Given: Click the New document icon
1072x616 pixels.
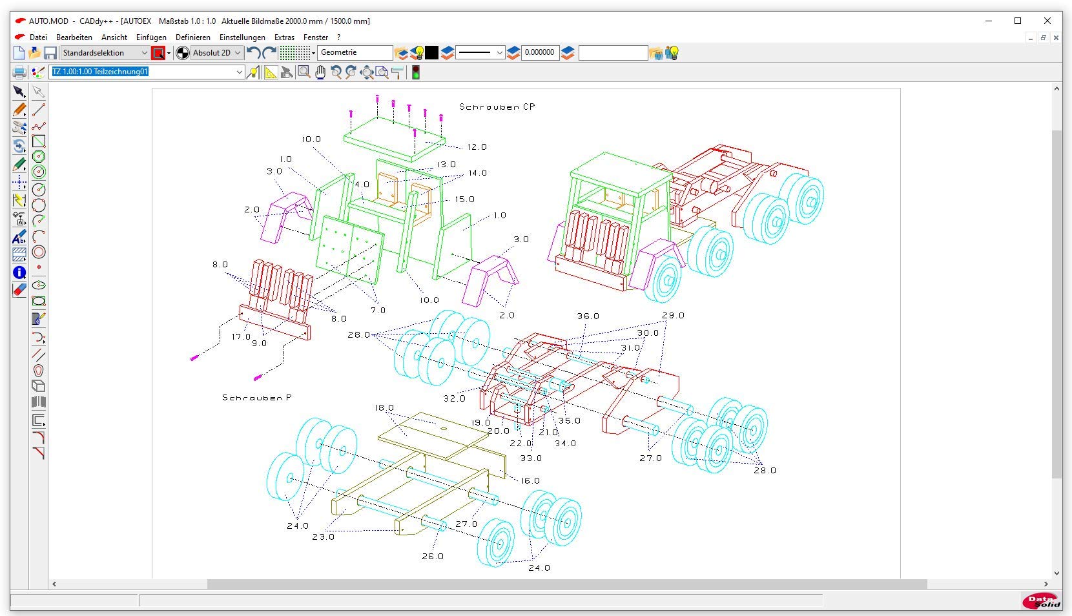Looking at the screenshot, I should tap(19, 53).
